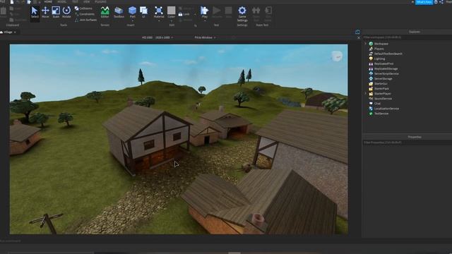Click the view selector widget in viewport

[337, 56]
